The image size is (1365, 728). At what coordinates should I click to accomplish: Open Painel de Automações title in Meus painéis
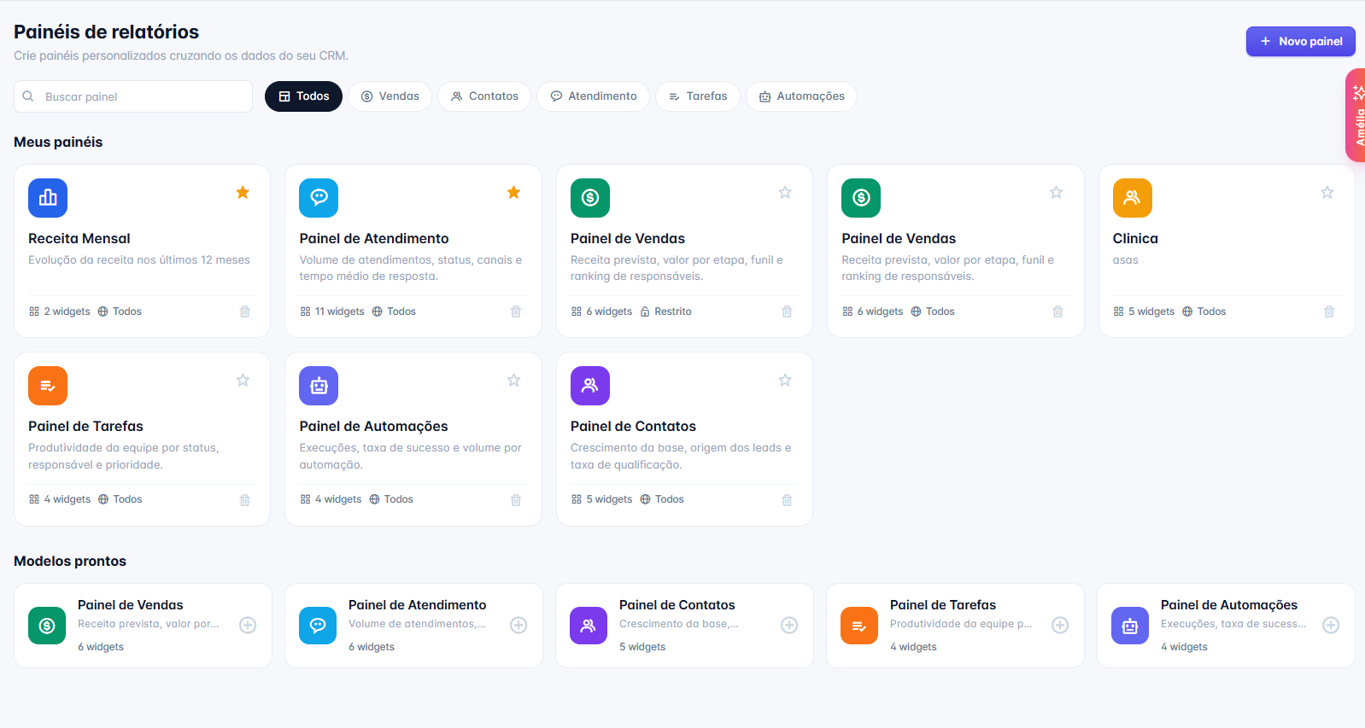coord(373,427)
